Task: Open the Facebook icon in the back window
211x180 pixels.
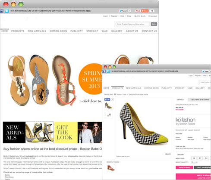Action: click(x=2, y=11)
